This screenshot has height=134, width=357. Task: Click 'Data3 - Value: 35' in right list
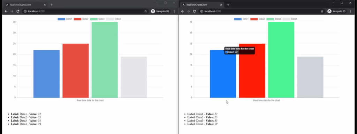(207, 120)
